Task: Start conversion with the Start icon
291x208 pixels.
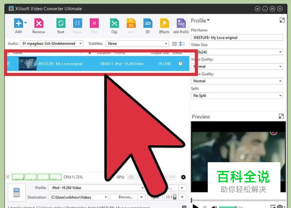Action: [61, 24]
